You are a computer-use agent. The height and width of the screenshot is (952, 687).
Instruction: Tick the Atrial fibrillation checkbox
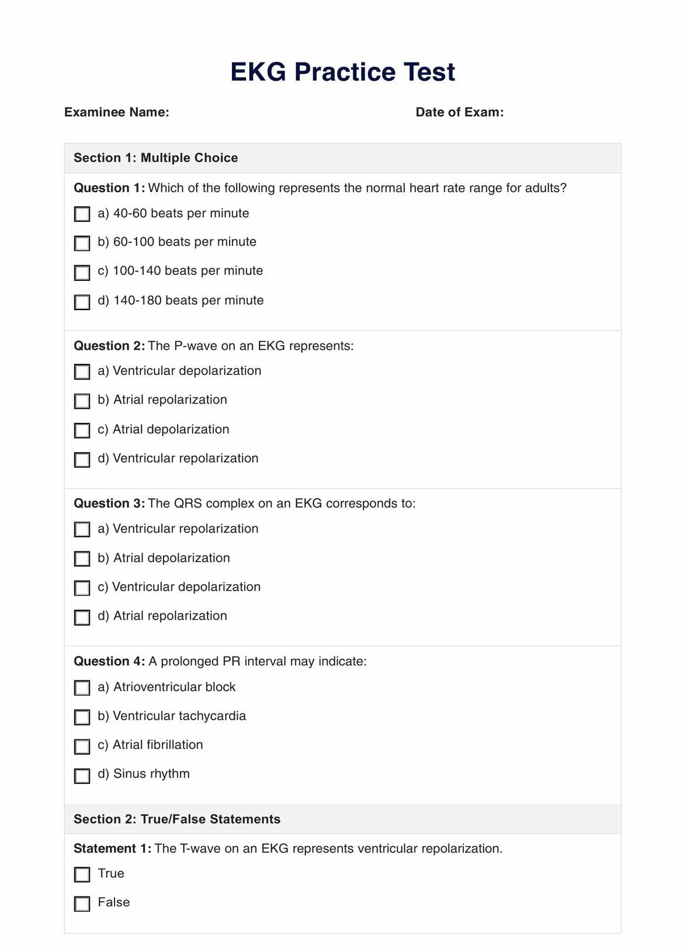(82, 746)
